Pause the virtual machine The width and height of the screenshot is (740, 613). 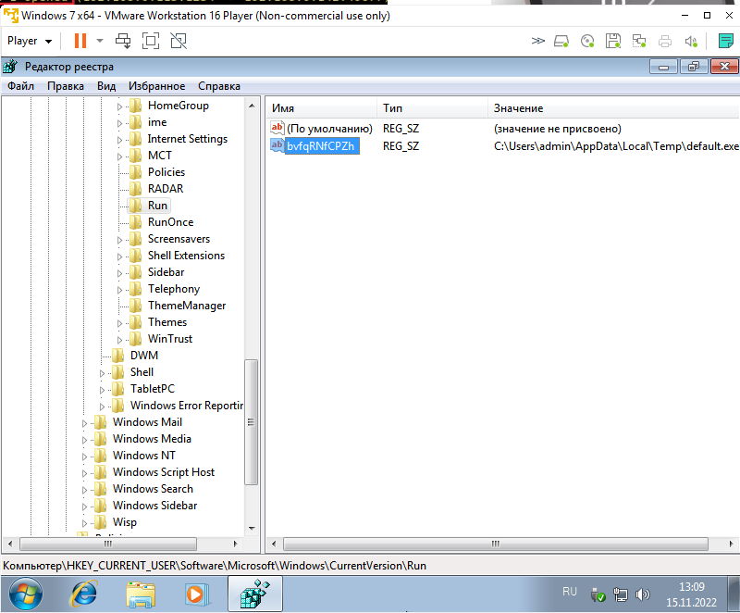click(80, 41)
